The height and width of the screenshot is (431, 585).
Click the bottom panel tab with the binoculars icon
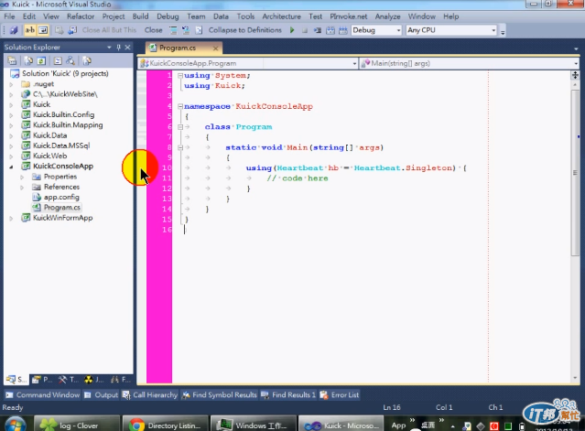click(x=120, y=380)
